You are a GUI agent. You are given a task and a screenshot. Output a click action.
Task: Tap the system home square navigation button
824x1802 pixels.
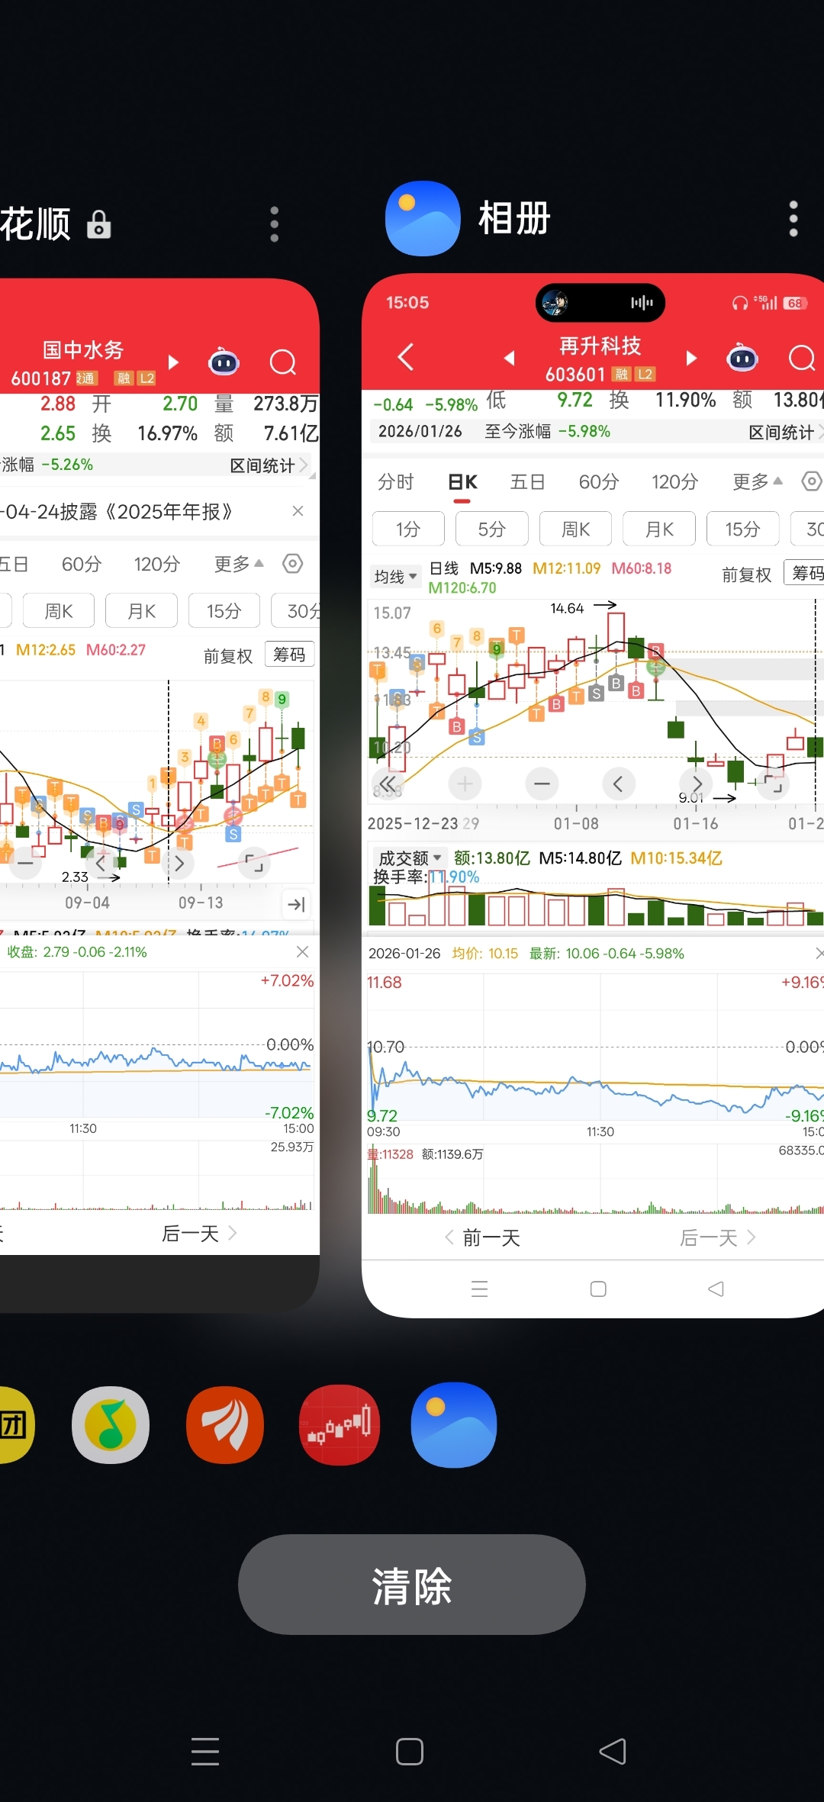410,1752
